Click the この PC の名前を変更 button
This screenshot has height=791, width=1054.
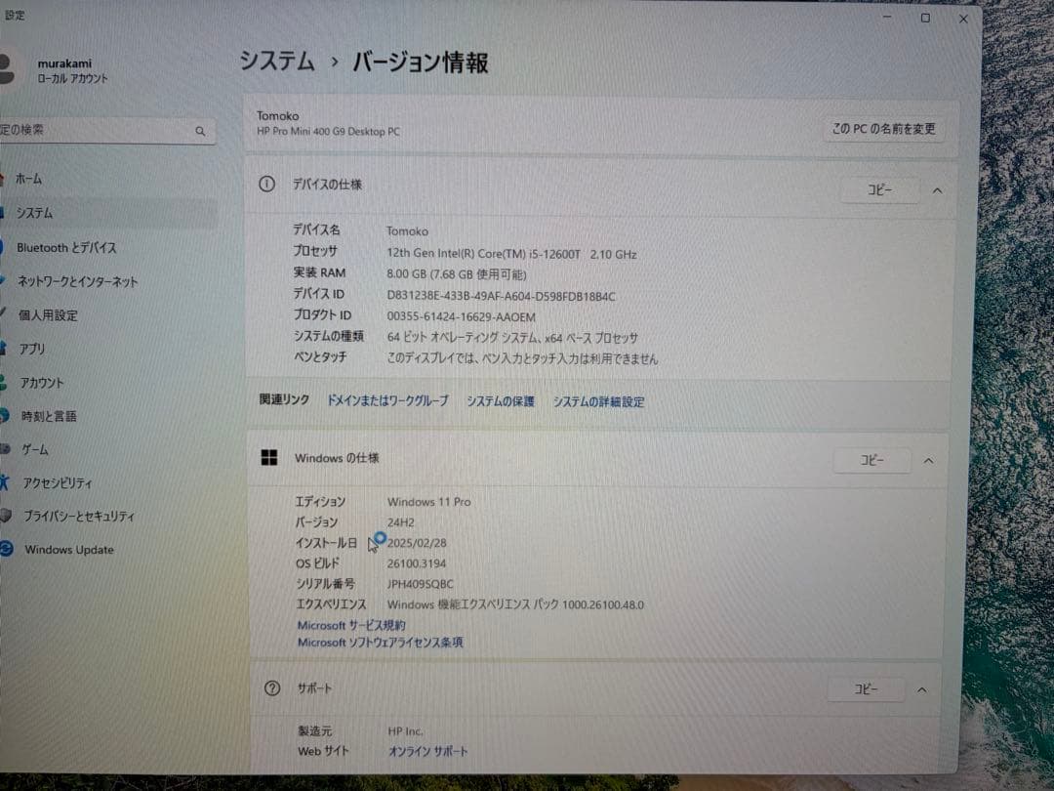(x=882, y=128)
